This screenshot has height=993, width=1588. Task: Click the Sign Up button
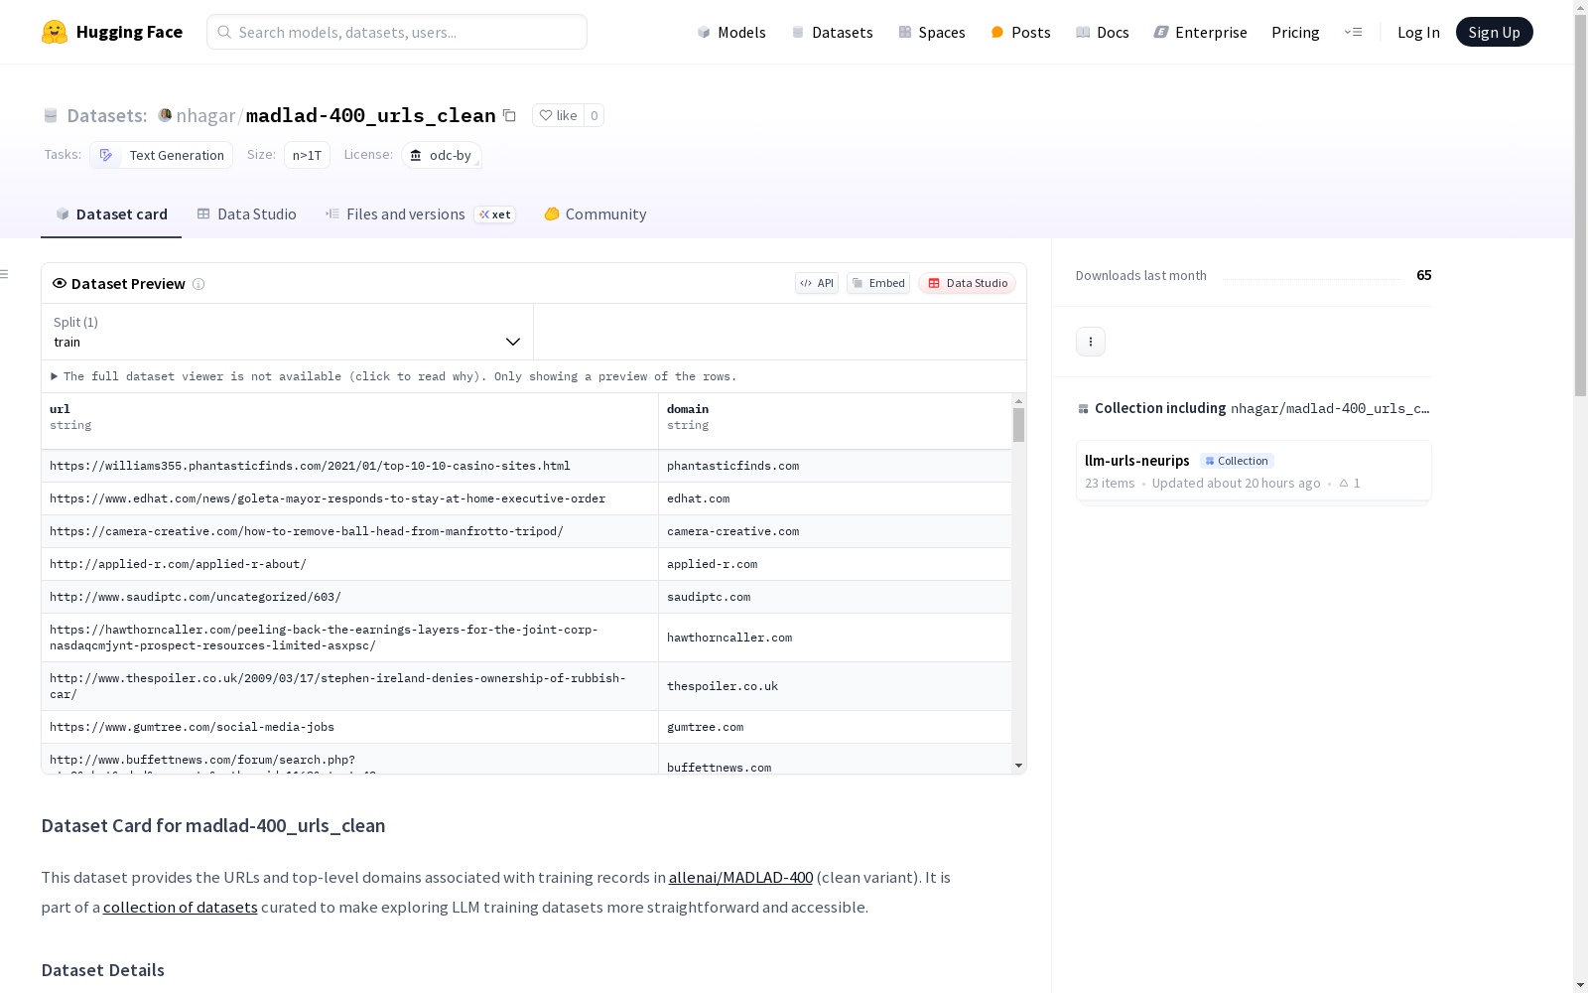1494,32
